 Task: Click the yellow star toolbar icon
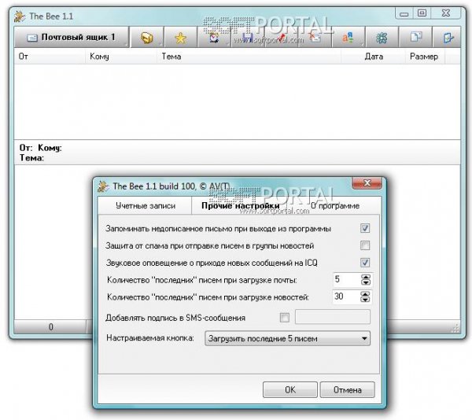coord(180,38)
